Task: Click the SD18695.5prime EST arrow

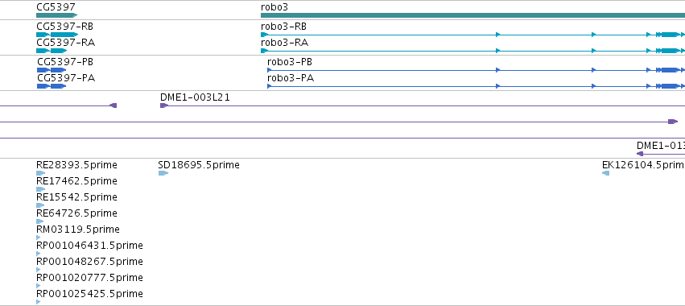Action: (x=163, y=173)
